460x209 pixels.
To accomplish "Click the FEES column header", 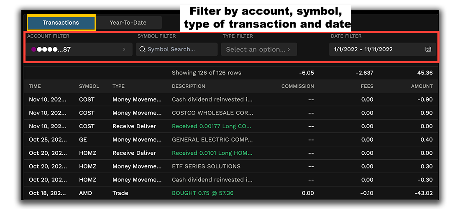I will (x=367, y=86).
